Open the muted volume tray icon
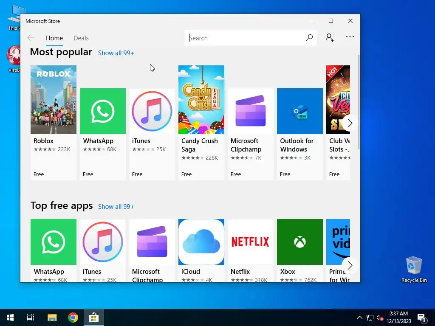 (x=380, y=318)
